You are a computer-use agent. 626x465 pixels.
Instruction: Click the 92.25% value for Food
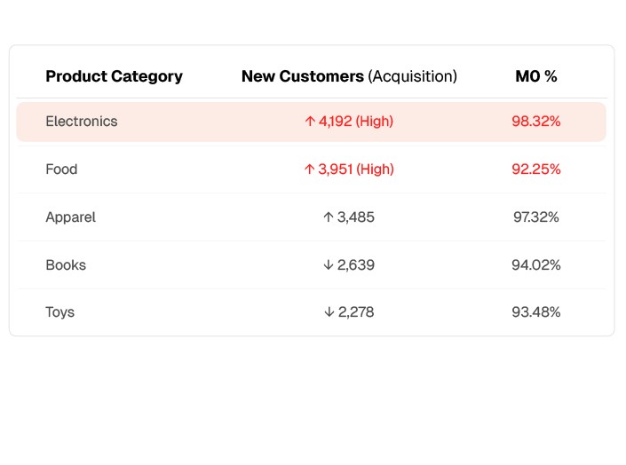click(x=536, y=169)
